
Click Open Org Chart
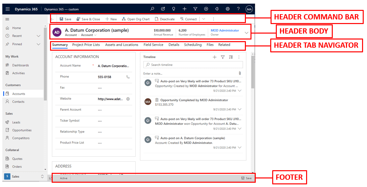point(136,19)
